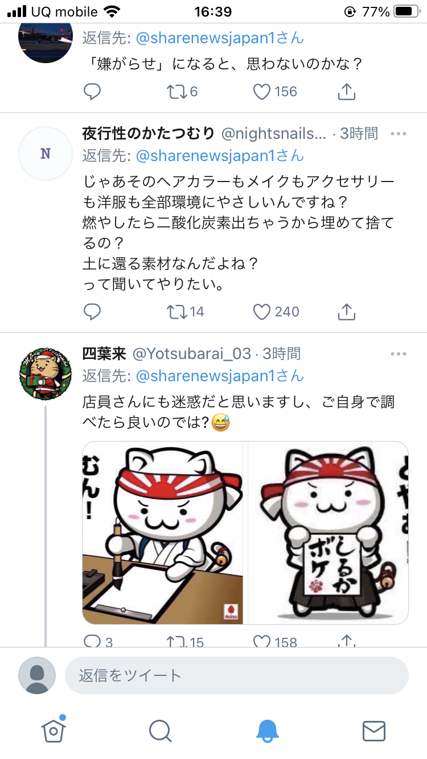
Task: Reply to nightsnails tweet via comment icon
Action: (x=92, y=311)
